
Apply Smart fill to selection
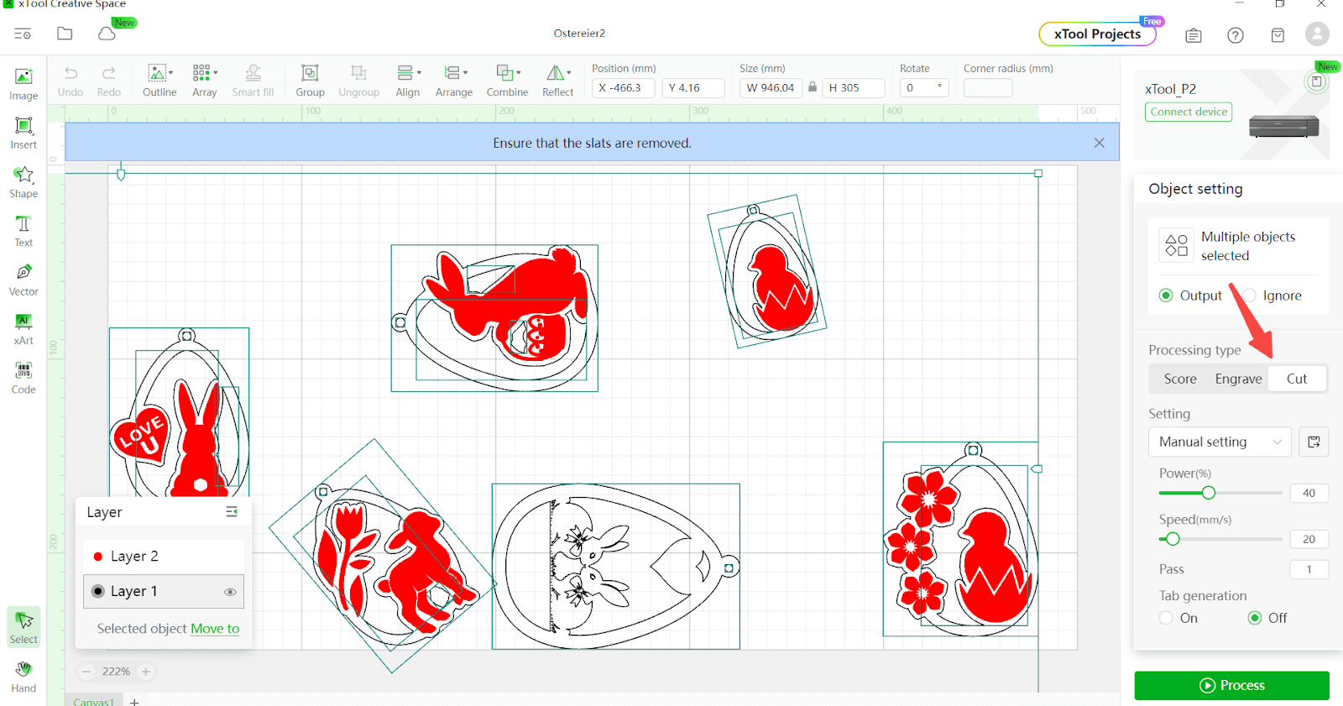tap(253, 81)
